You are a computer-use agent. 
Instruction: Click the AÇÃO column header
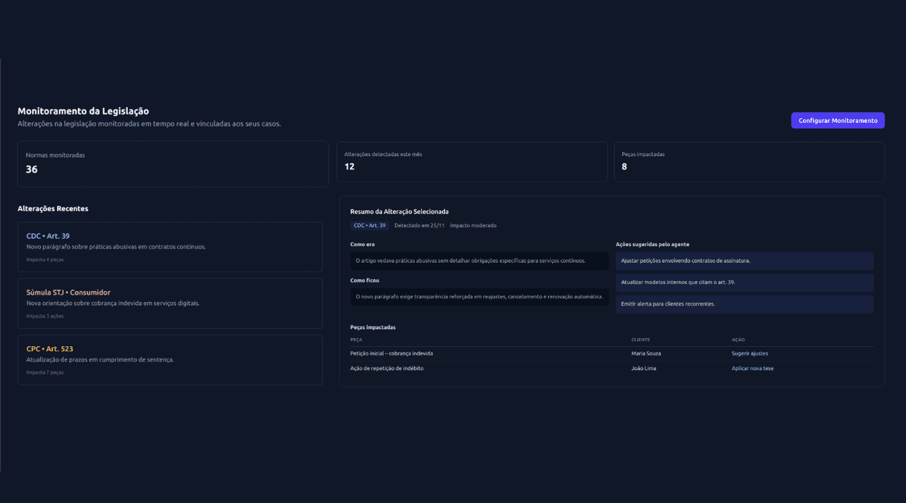pos(738,340)
